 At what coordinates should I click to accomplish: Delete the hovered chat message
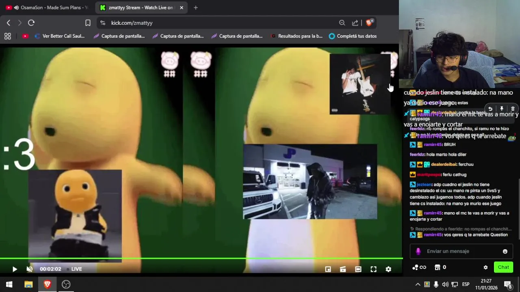pos(513,109)
